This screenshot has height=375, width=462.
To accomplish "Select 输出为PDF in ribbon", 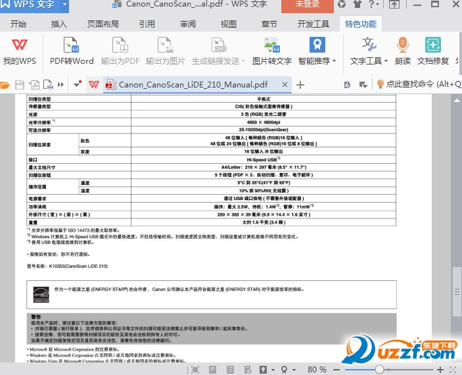I will [x=120, y=52].
